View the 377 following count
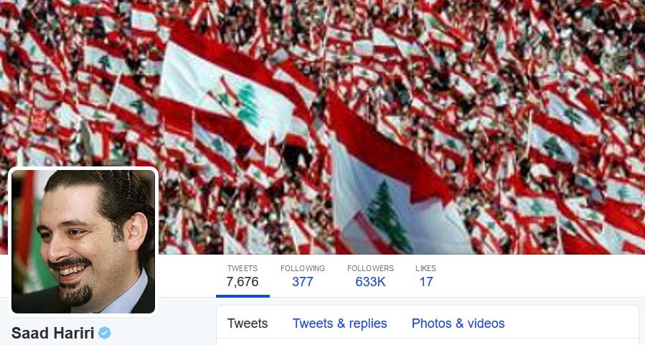The width and height of the screenshot is (645, 345). pos(302,282)
